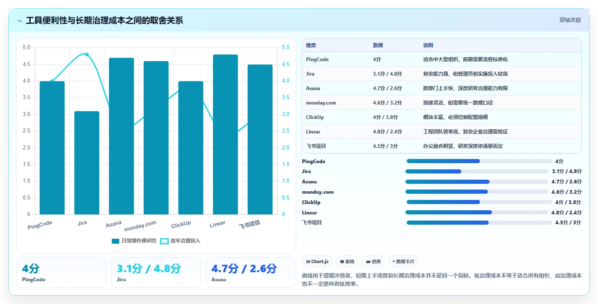Viewport: 598px width, 304px height.
Task: Click the 4.7分 / 2.6分 value beside Asana's progress bar
Action: click(x=567, y=182)
